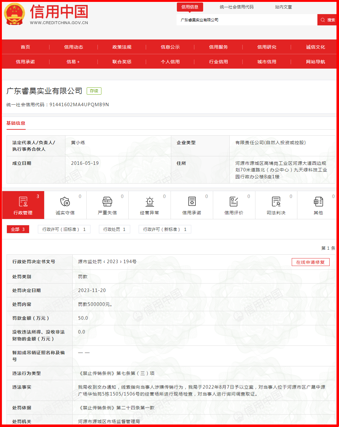This screenshot has width=339, height=427.
Task: Click the authority 河源市源城区市场监督管理局
Action: coord(109,421)
